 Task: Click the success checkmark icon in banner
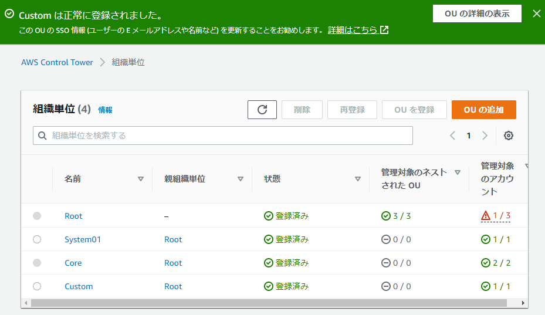point(9,13)
